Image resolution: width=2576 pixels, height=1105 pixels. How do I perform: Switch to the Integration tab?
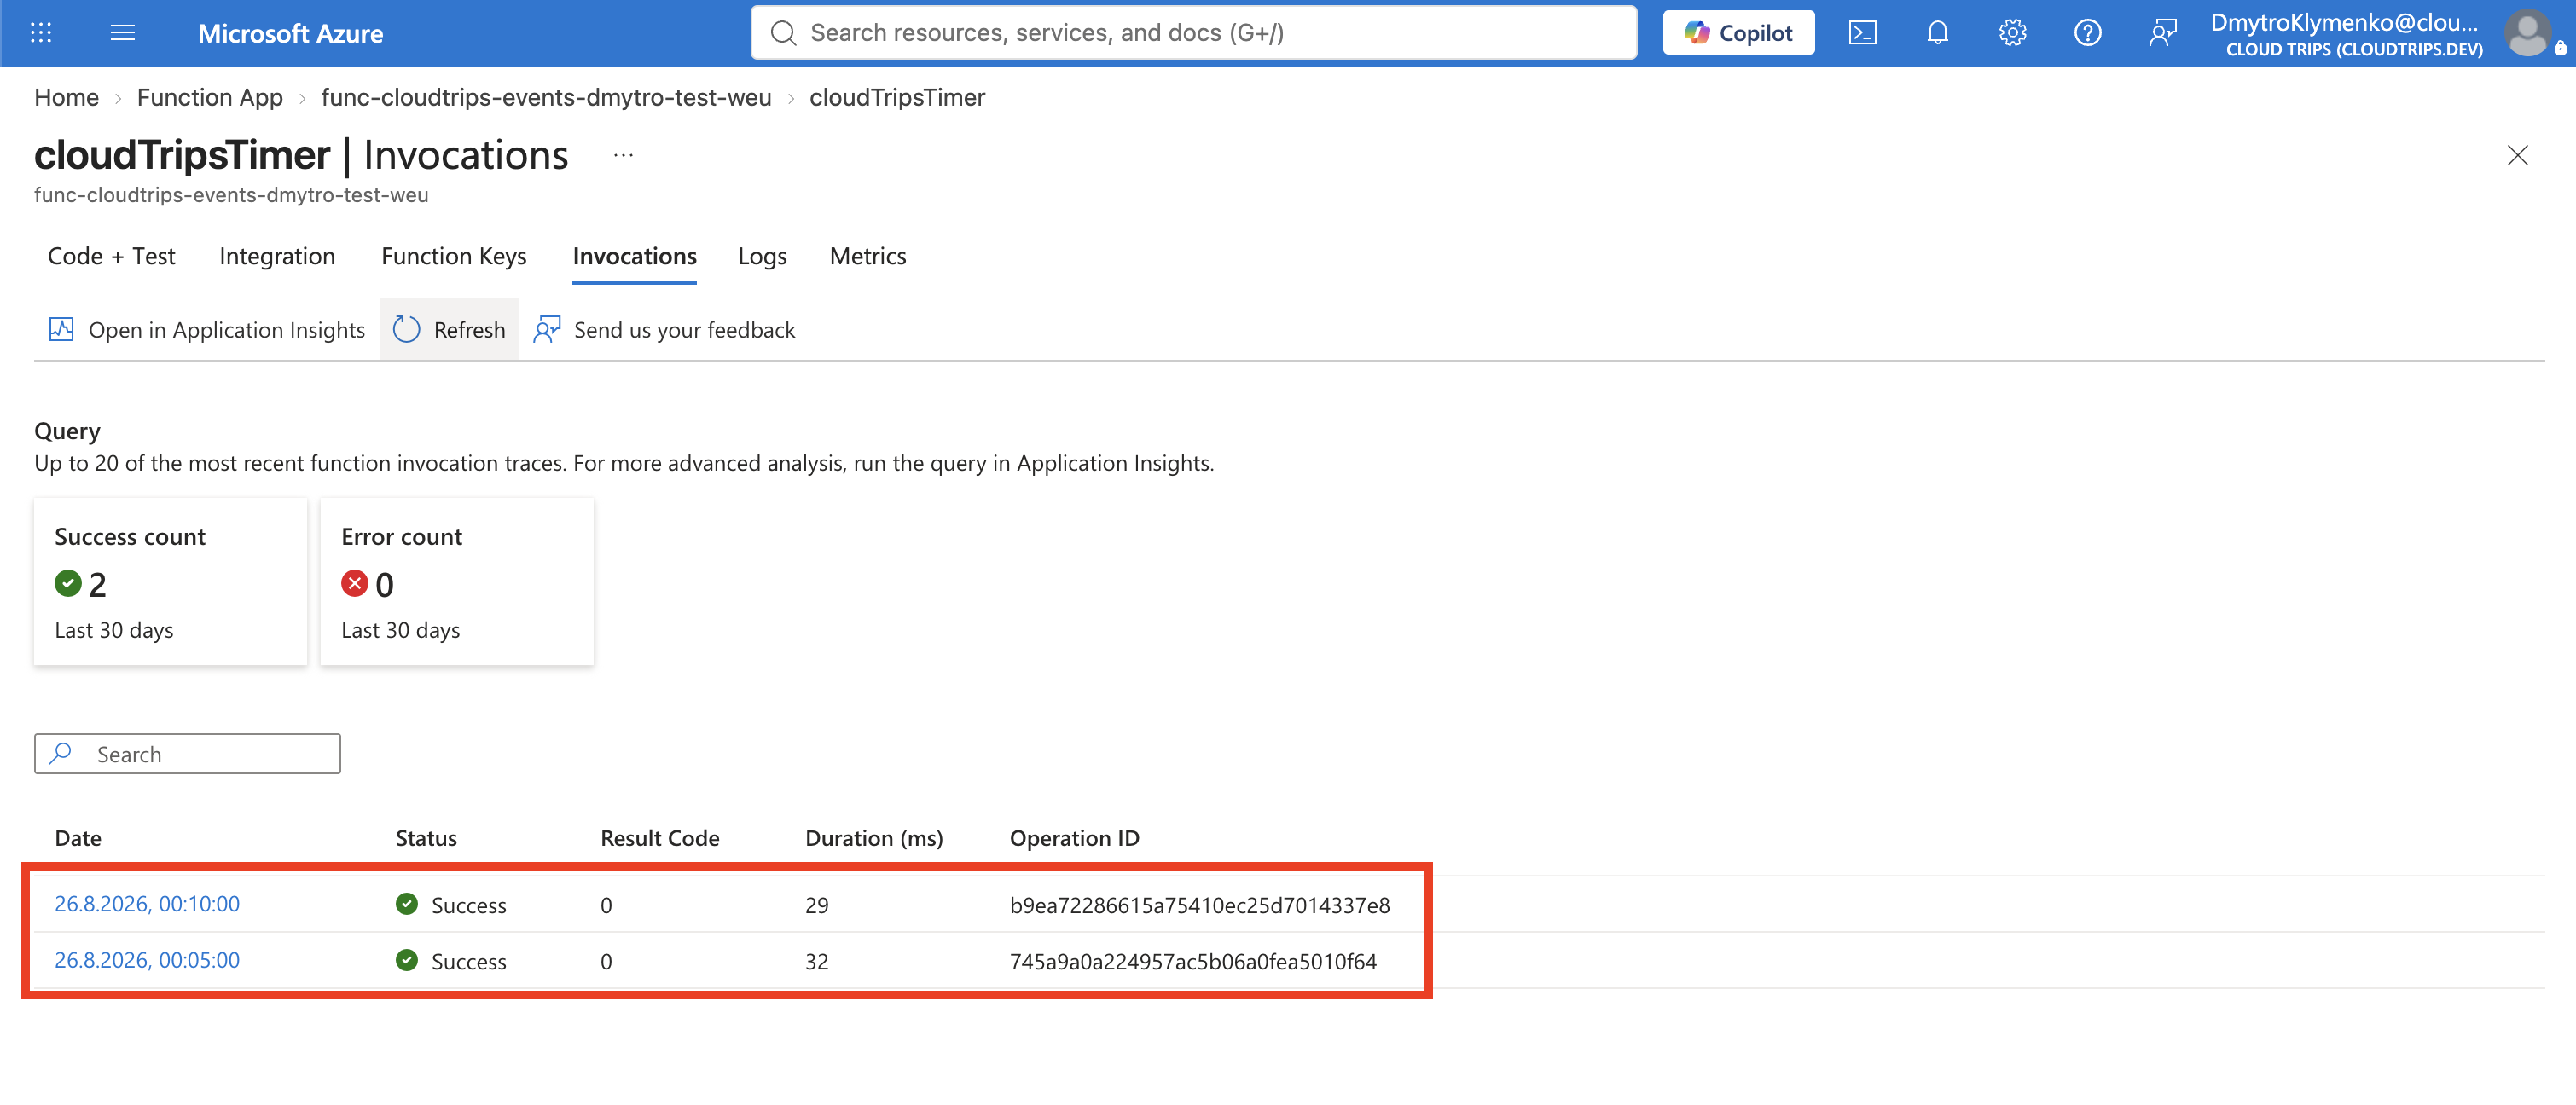(277, 256)
